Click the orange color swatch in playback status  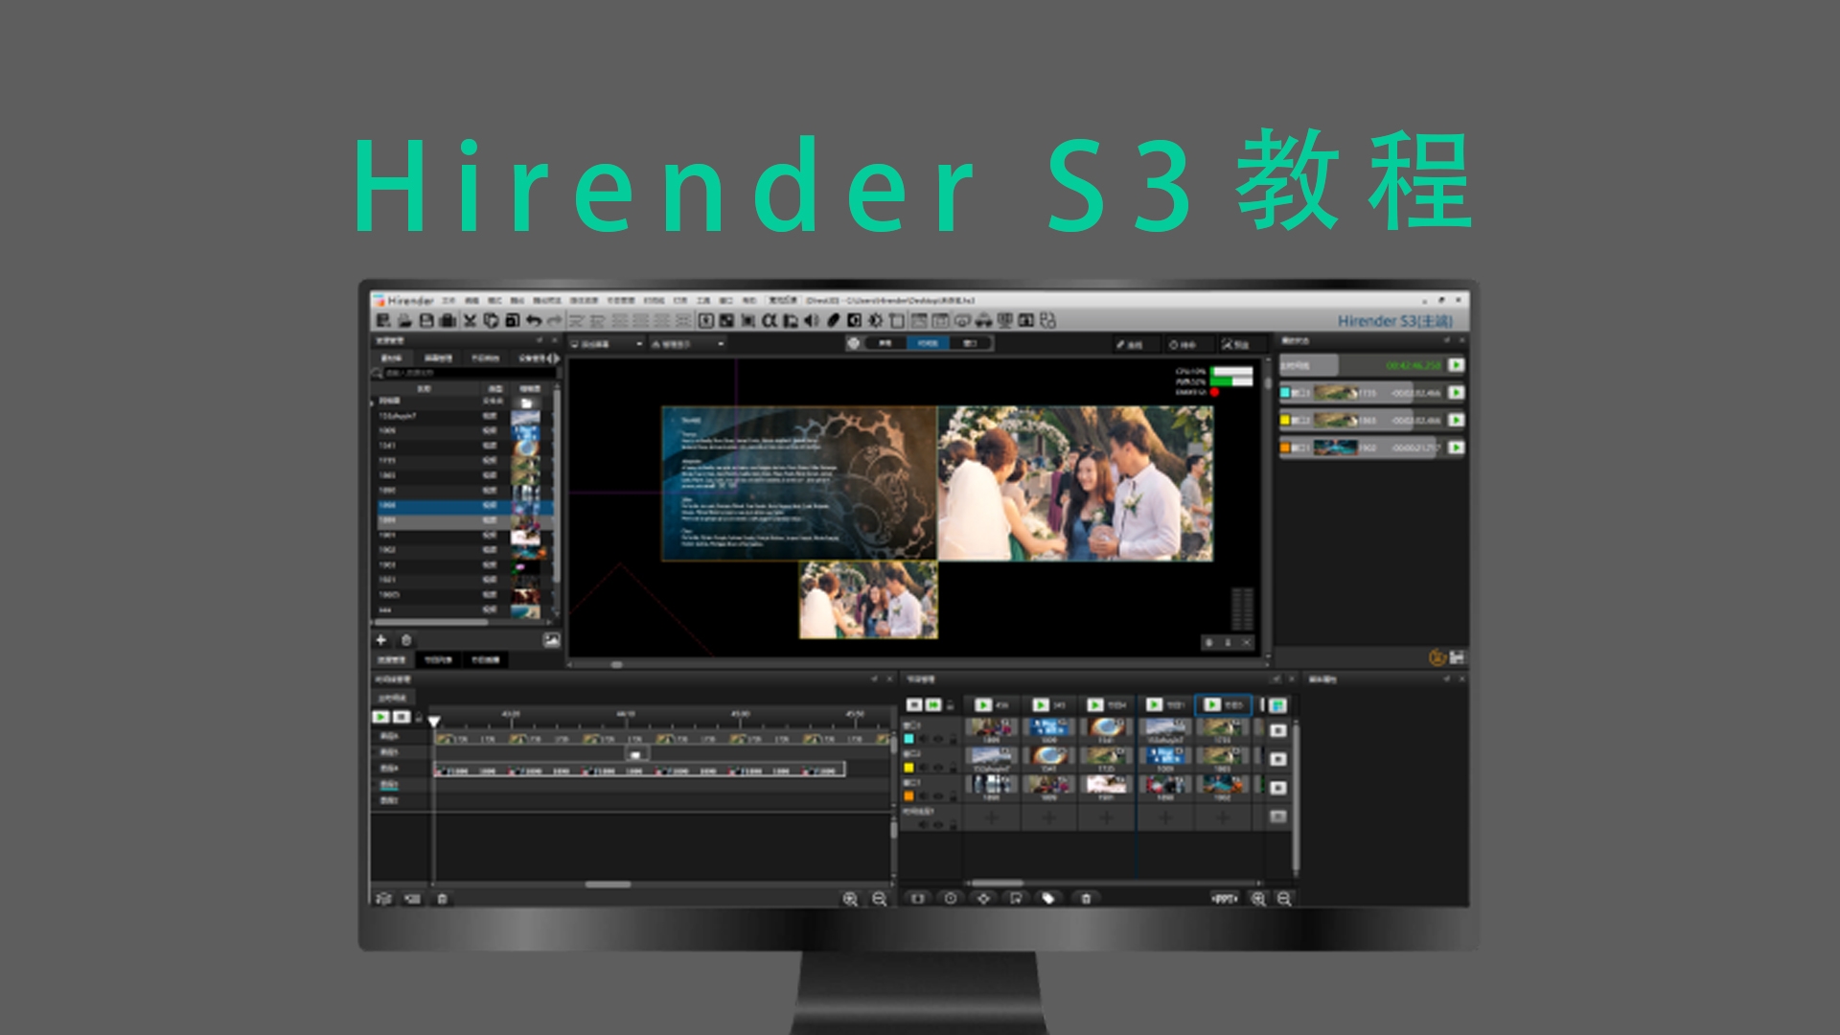tap(1285, 448)
